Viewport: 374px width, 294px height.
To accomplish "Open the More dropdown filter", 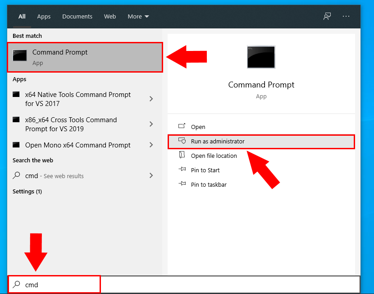I will (x=138, y=17).
